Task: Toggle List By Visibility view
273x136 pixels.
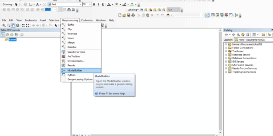Action: pyautogui.click(x=12, y=35)
